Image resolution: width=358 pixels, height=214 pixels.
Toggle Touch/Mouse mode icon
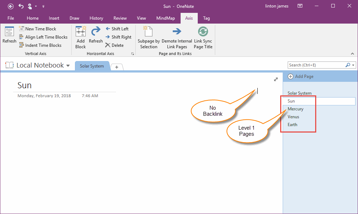click(x=30, y=6)
